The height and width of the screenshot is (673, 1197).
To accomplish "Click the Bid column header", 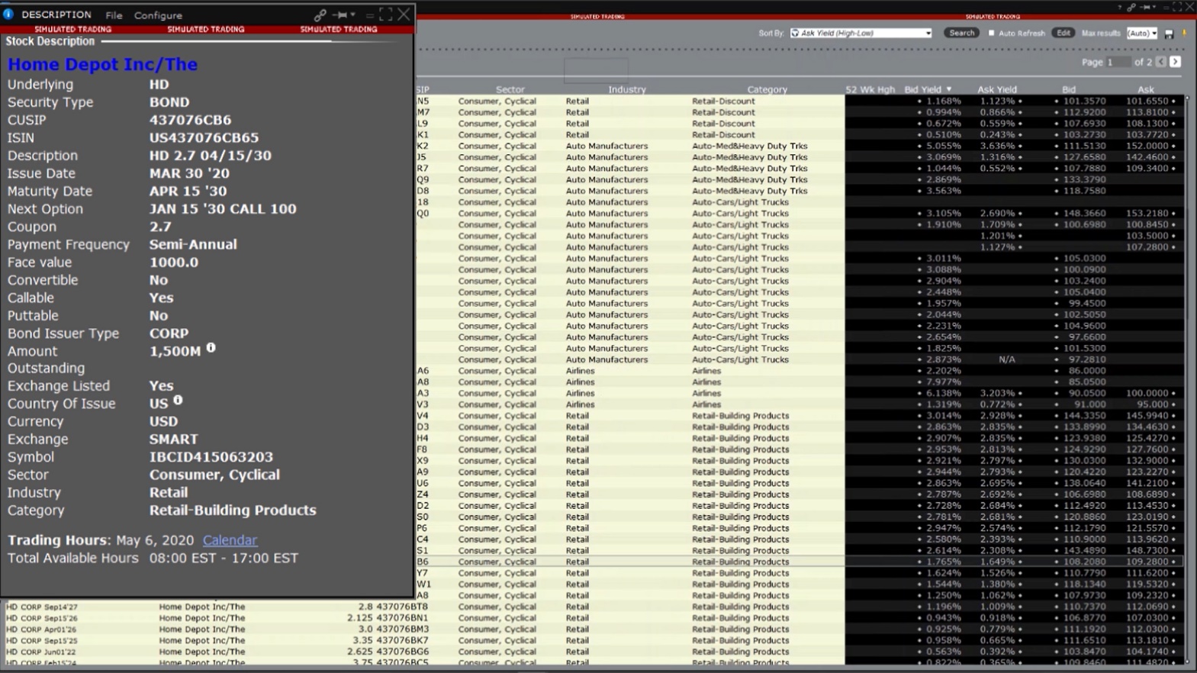I will point(1069,89).
